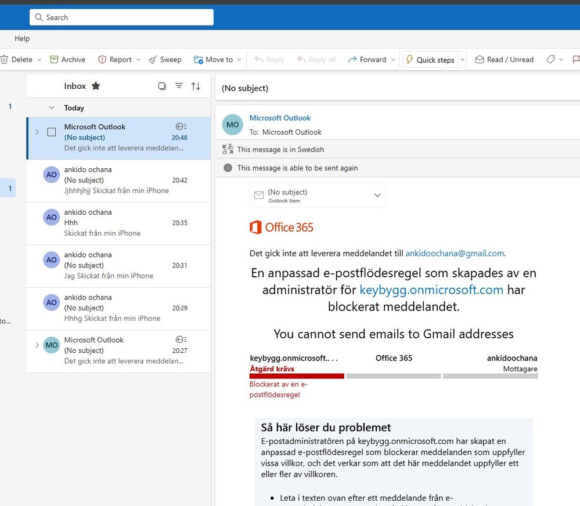The height and width of the screenshot is (506, 580).
Task: Click attachment indicator icon on 20:27 message
Action: (181, 339)
